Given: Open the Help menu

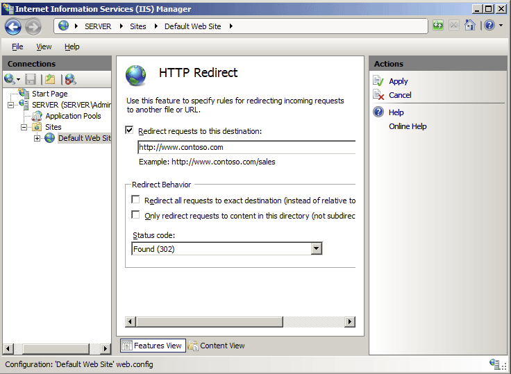Looking at the screenshot, I should pyautogui.click(x=72, y=46).
